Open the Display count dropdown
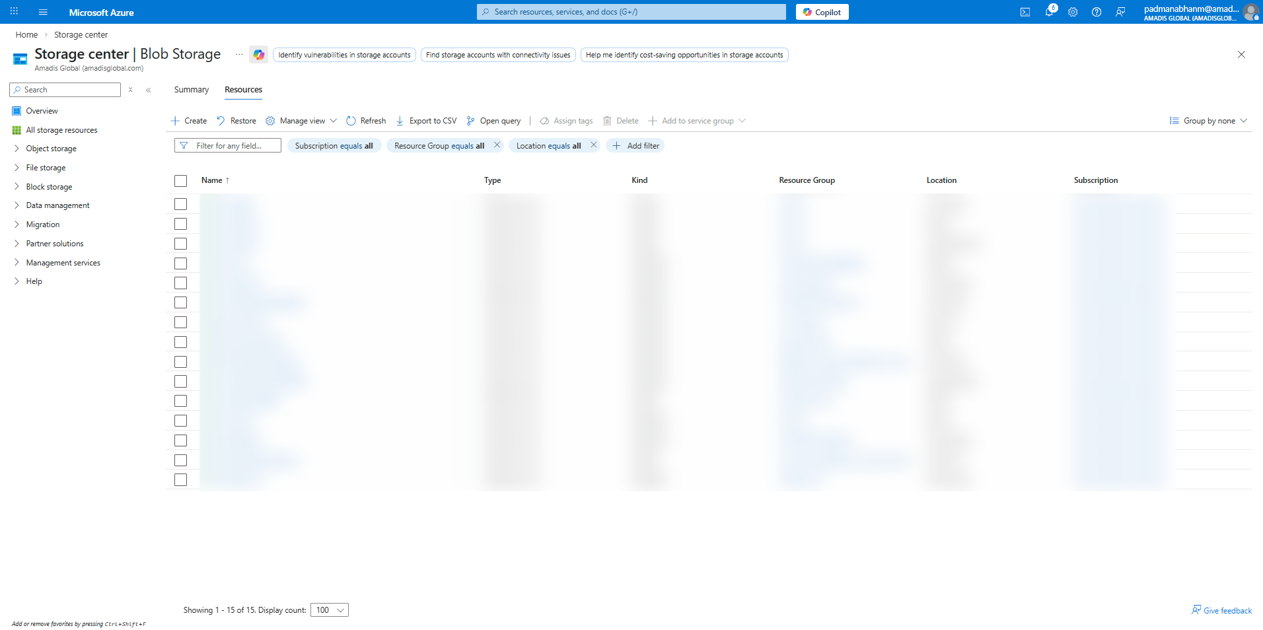 click(x=330, y=610)
